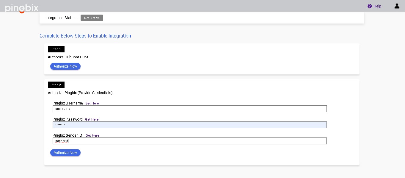Screen dimensions: 405x178
Task: Click the Pingbix Sender ID field label
Action: click(67, 135)
